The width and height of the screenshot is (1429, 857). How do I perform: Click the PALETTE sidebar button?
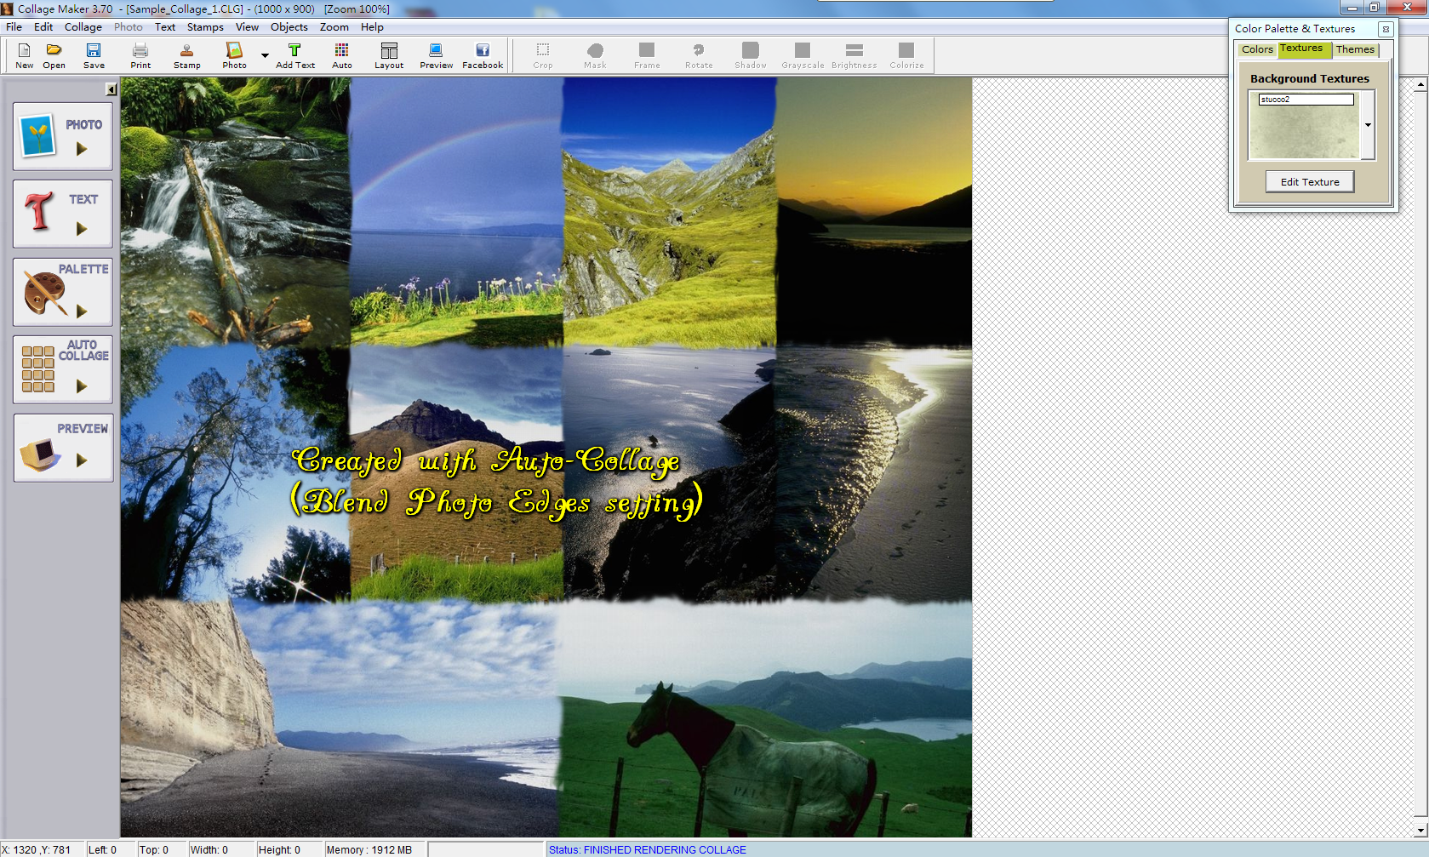[x=63, y=292]
